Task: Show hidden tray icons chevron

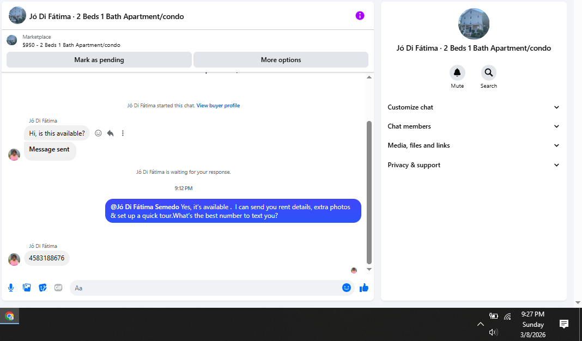Action: (480, 324)
